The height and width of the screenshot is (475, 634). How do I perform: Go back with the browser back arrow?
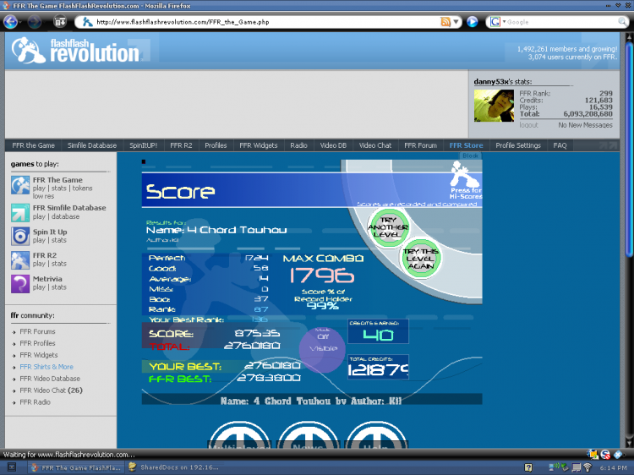point(10,22)
